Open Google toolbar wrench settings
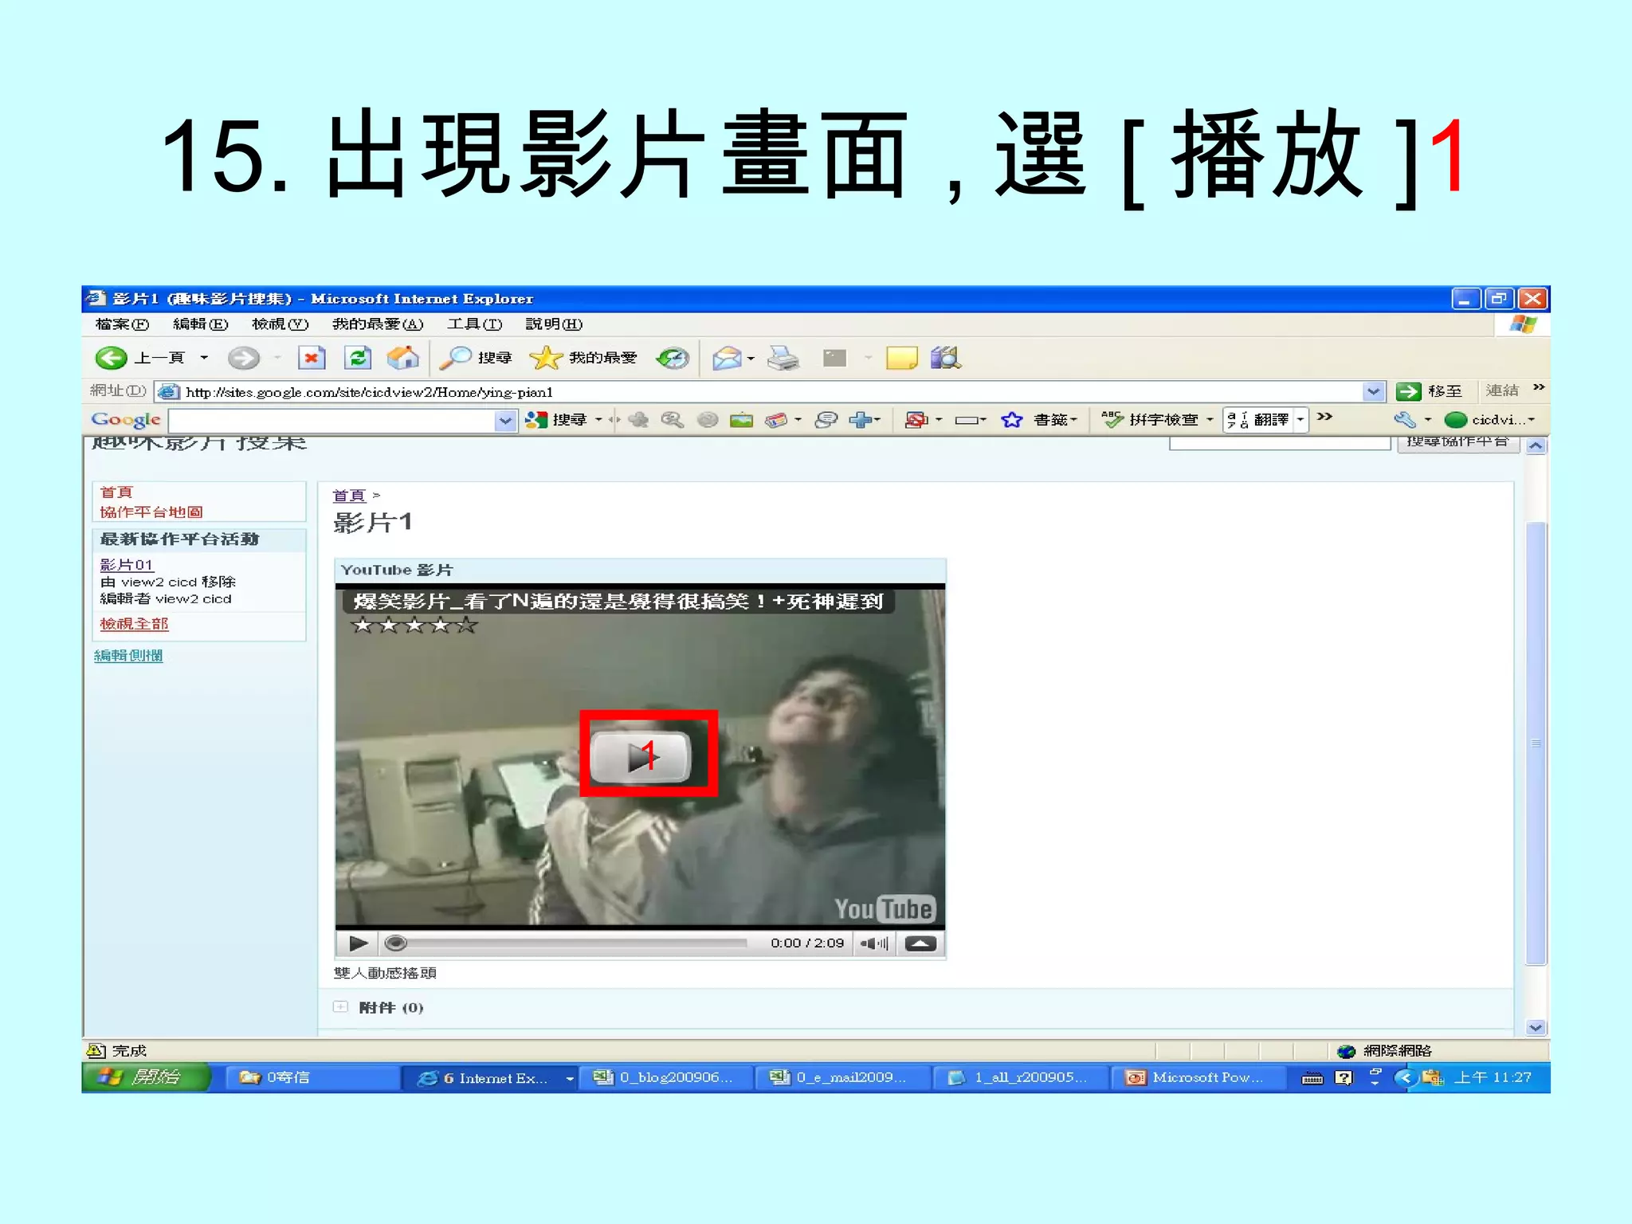The image size is (1632, 1224). (1404, 420)
